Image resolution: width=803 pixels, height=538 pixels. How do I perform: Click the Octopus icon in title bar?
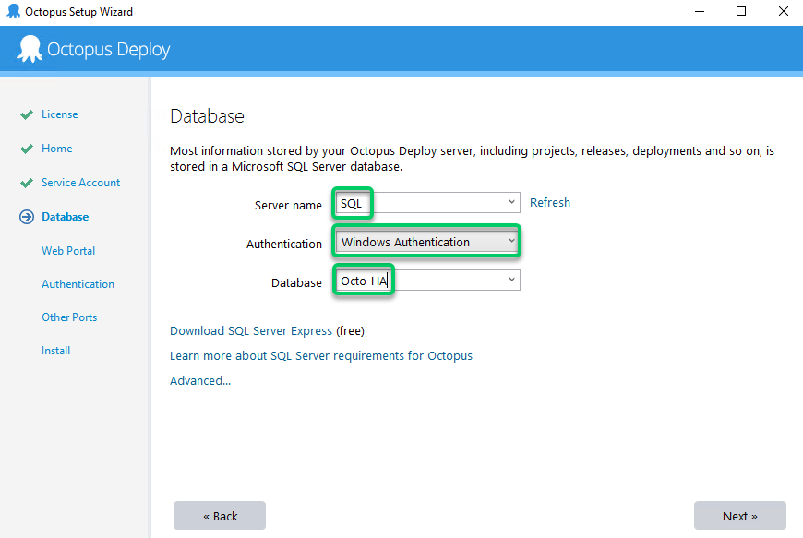click(x=13, y=12)
